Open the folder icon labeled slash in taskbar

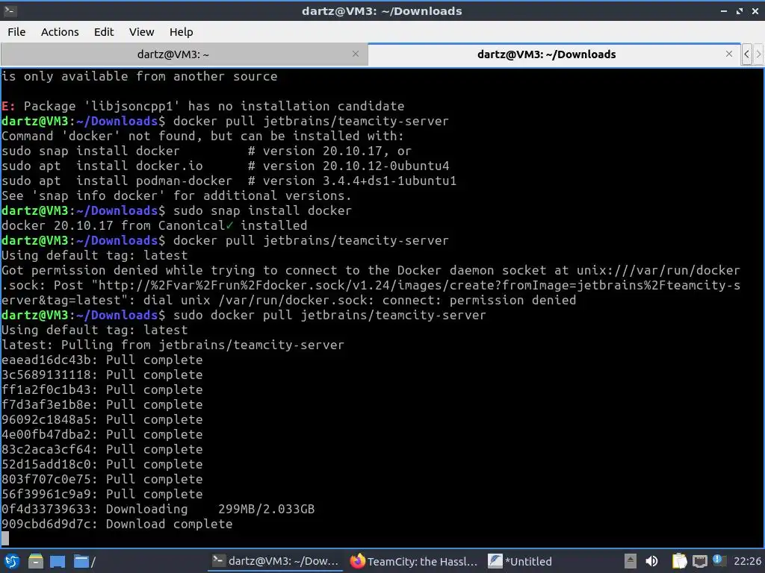click(84, 561)
